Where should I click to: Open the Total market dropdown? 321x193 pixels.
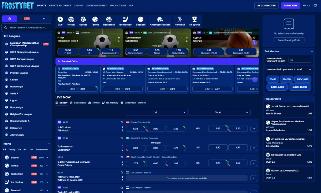pyautogui.click(x=219, y=112)
